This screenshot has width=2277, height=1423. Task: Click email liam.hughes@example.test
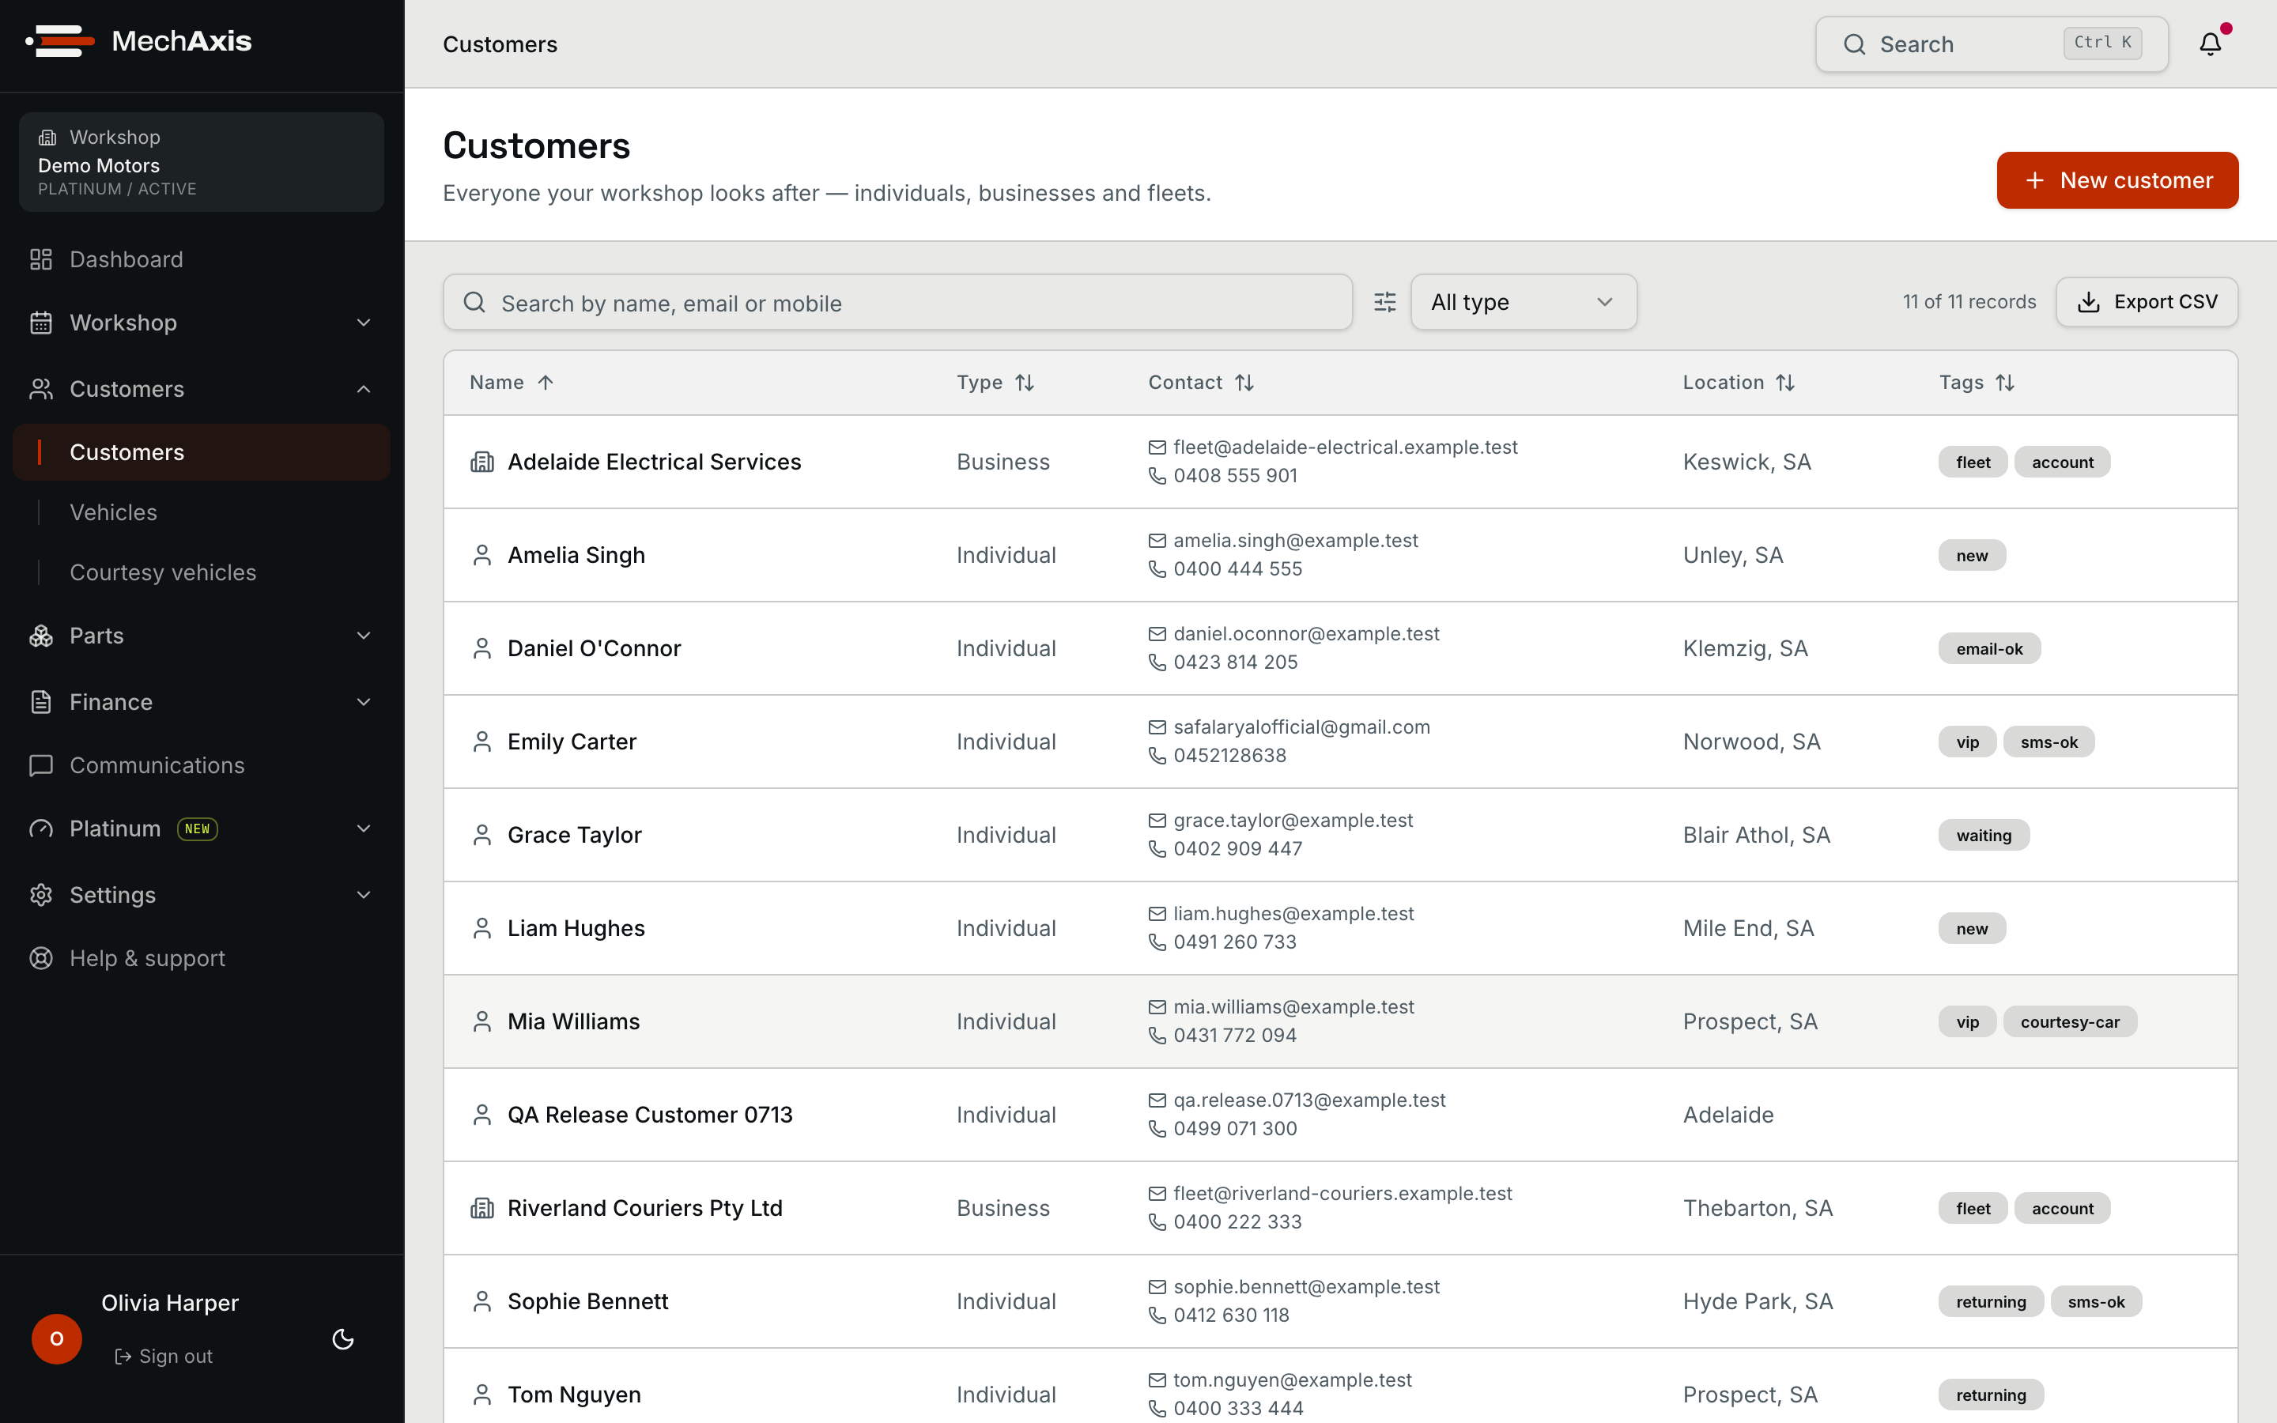click(1293, 914)
